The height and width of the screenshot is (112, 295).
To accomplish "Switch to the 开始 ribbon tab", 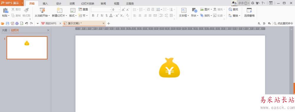I will (x=32, y=3).
